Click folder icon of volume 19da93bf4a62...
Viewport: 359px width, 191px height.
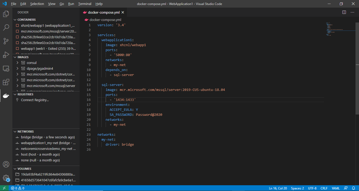[17, 174]
